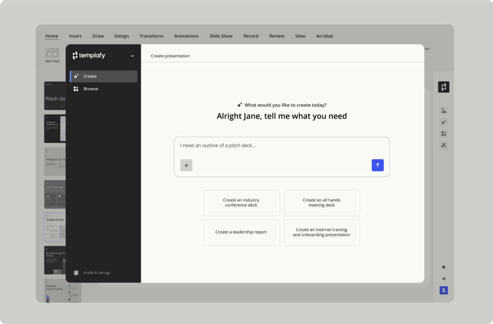Click the share arrow icon in right rail
493x324 pixels.
(443, 279)
